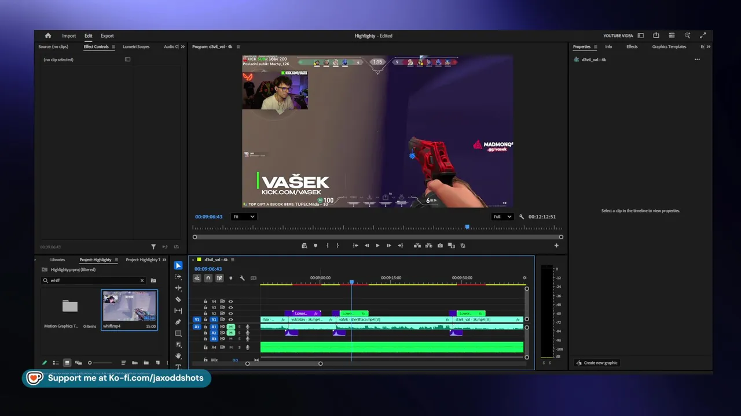Screen dimensions: 741x416
Task: Unmute audio track A2
Action: click(x=230, y=333)
